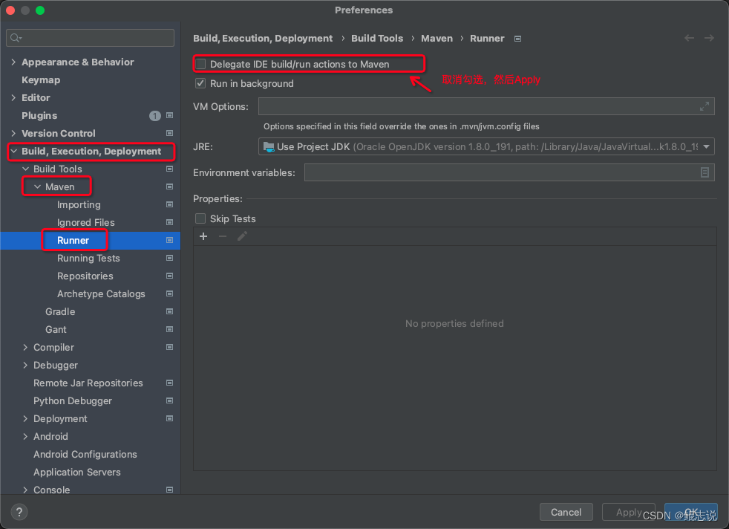Uncheck Delegate IDE build/run actions to Maven
729x529 pixels.
click(x=200, y=64)
